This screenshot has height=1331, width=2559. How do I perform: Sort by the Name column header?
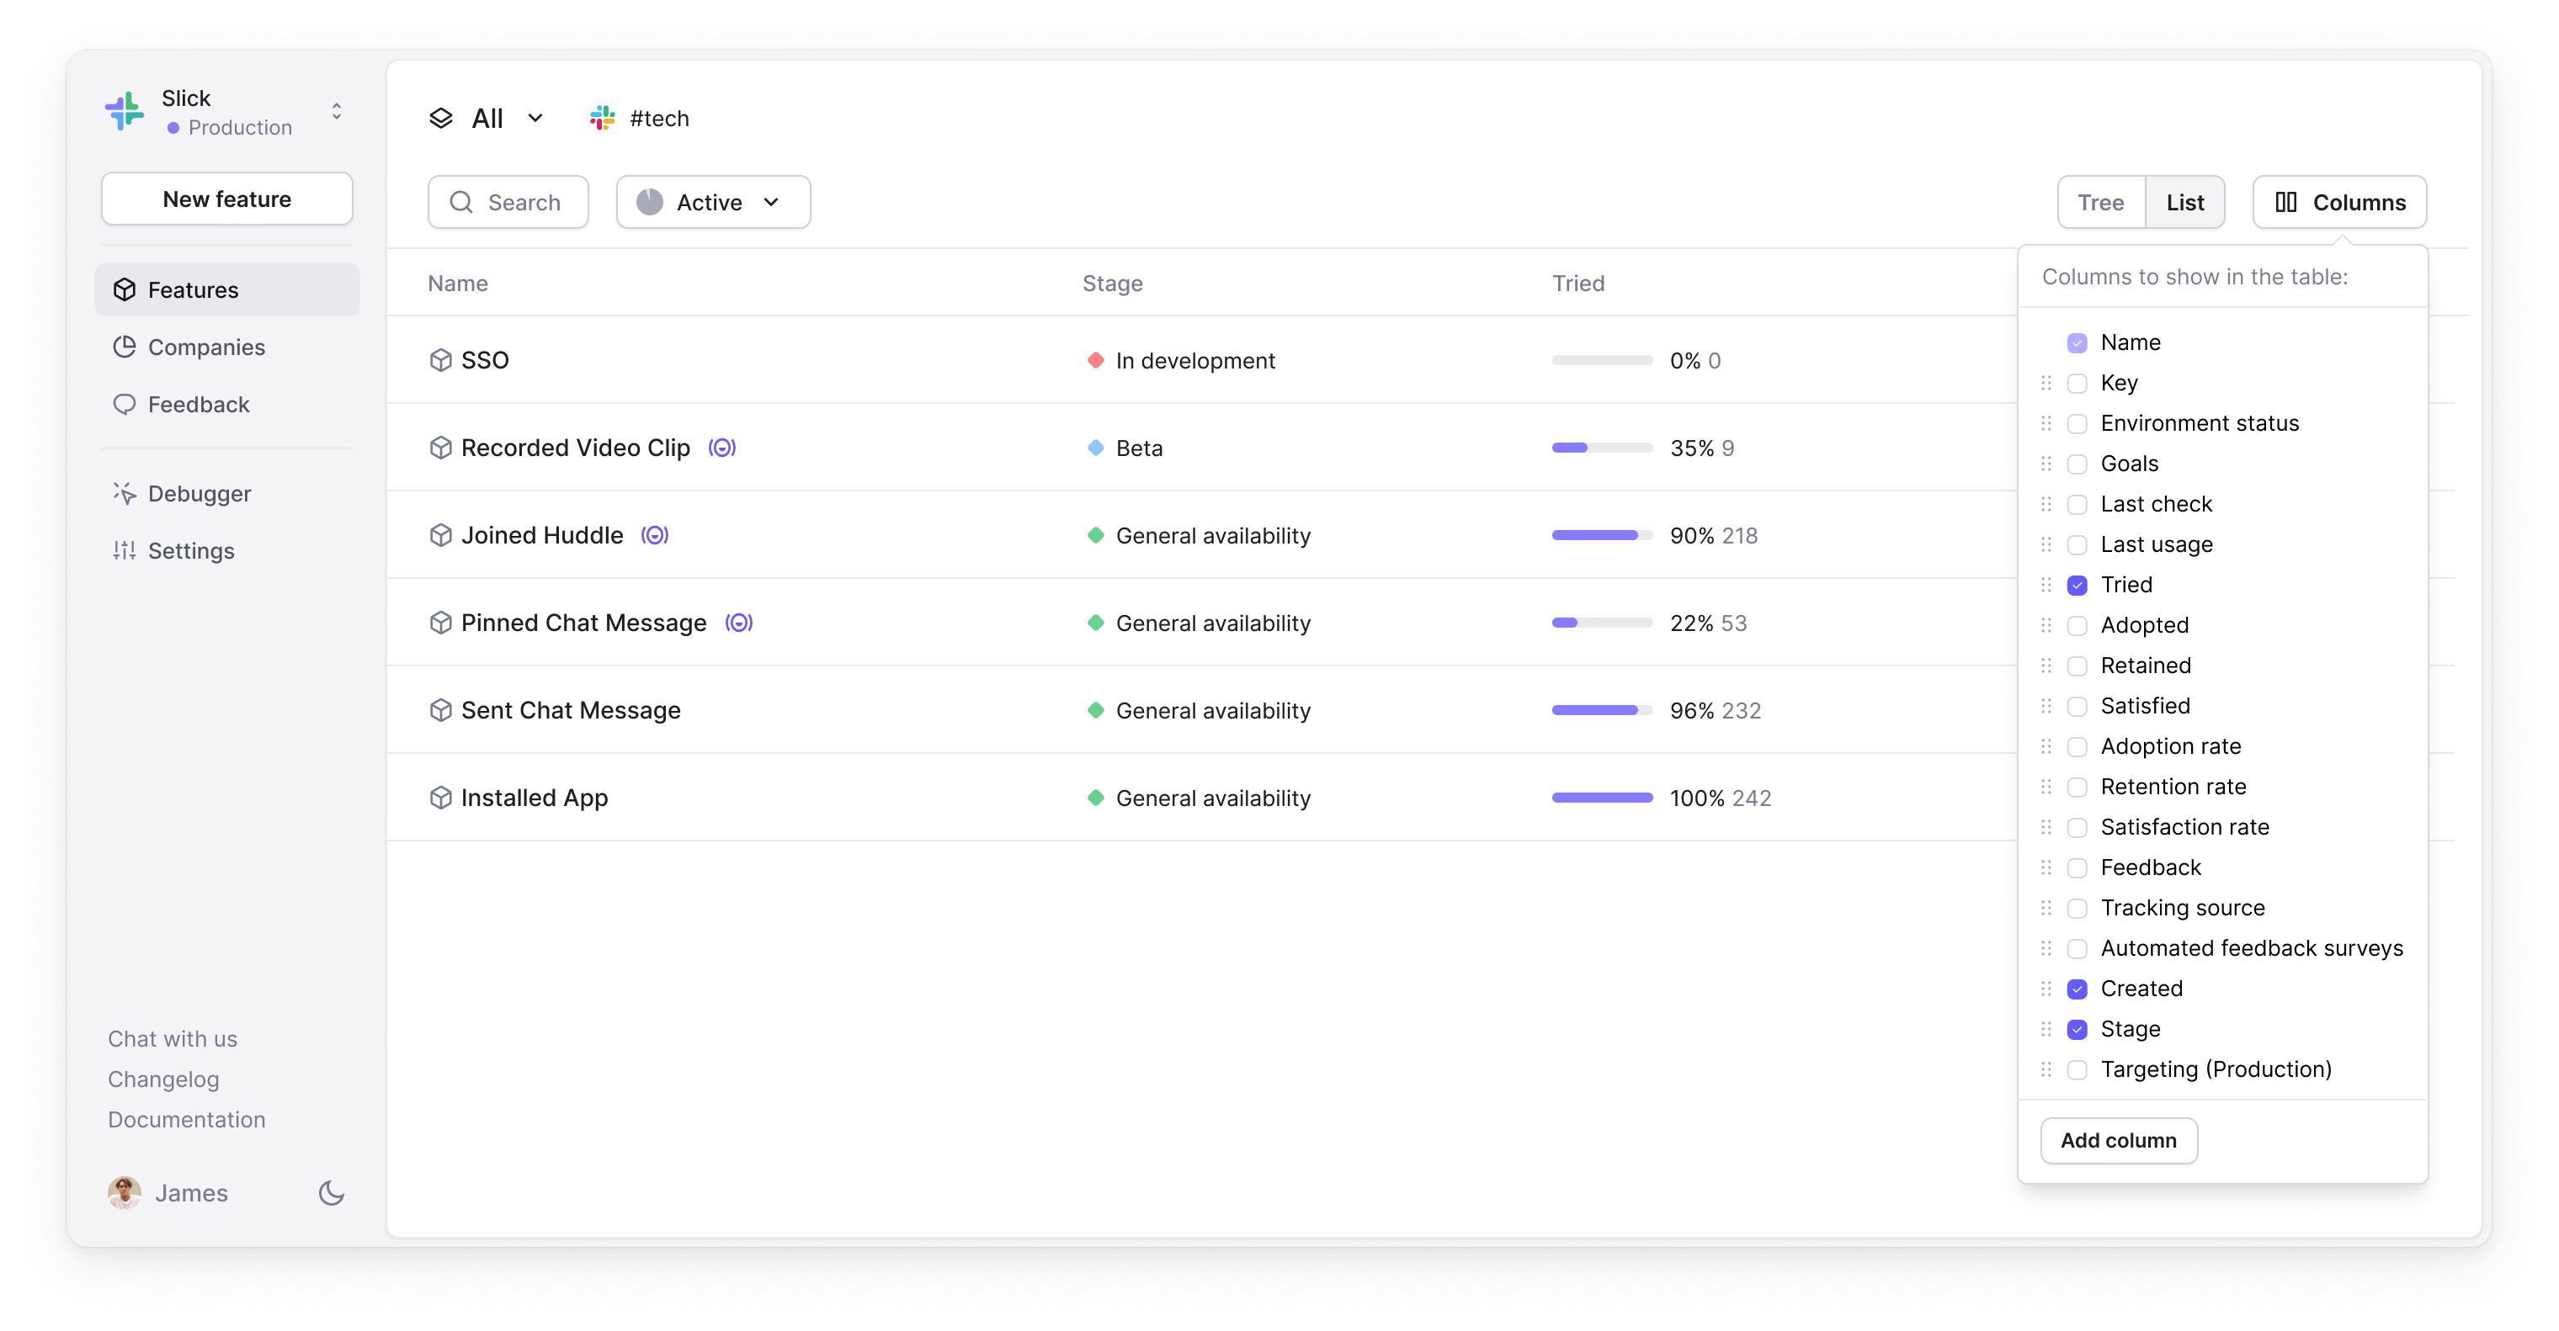458,283
